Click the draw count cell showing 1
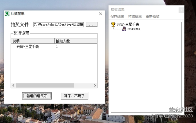 (x=57, y=47)
